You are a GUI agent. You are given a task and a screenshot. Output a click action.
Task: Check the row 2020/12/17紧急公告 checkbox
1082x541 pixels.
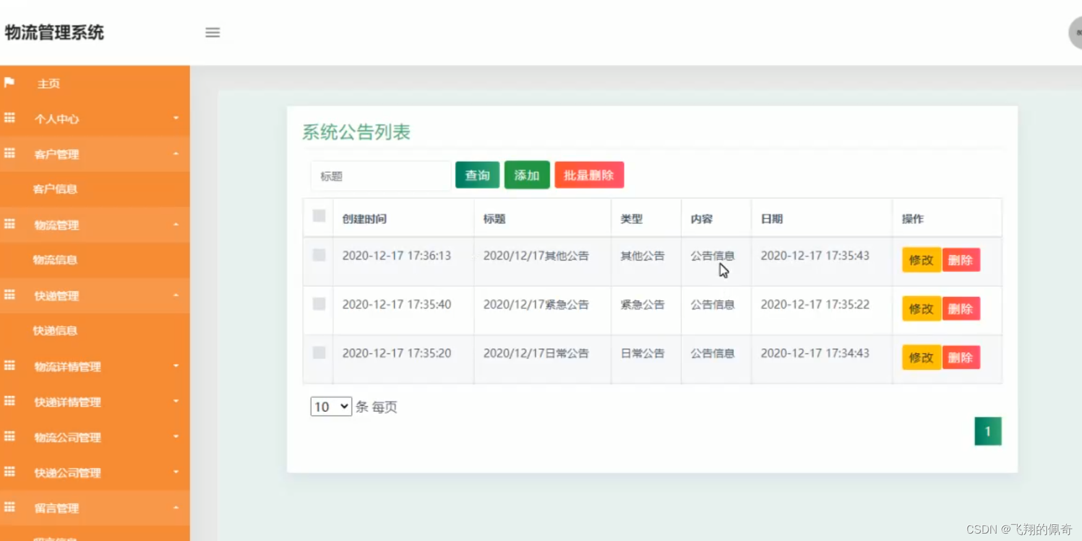[319, 304]
